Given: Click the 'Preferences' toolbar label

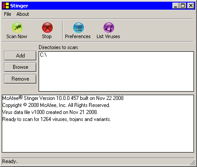Looking at the screenshot, I should pos(78,36).
